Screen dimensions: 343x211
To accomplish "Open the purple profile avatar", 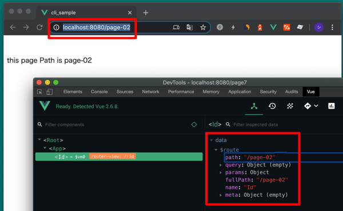I will (x=319, y=27).
